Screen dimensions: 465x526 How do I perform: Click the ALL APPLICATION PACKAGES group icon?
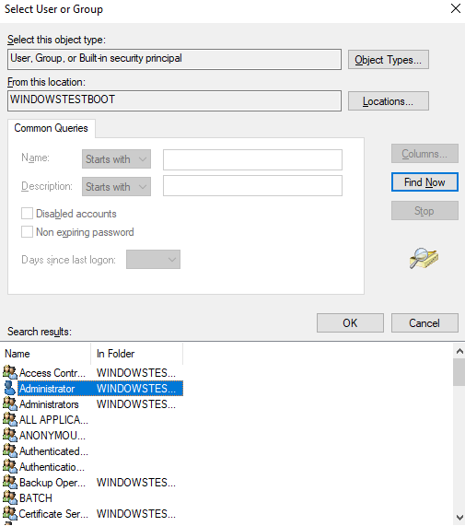coord(10,419)
